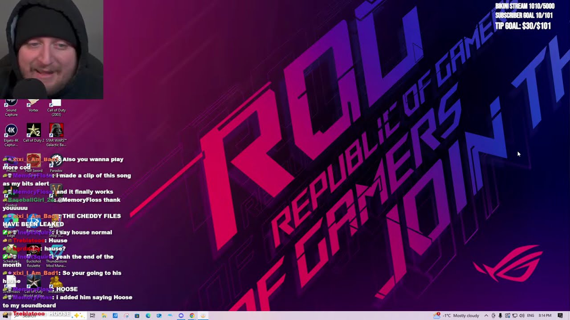Click the microphone tray icon
The image size is (570, 320).
click(501, 316)
